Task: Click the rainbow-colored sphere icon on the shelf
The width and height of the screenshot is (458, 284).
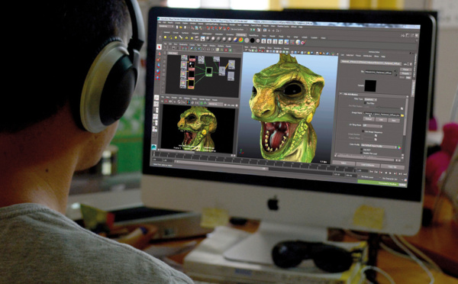Action: tap(241, 40)
